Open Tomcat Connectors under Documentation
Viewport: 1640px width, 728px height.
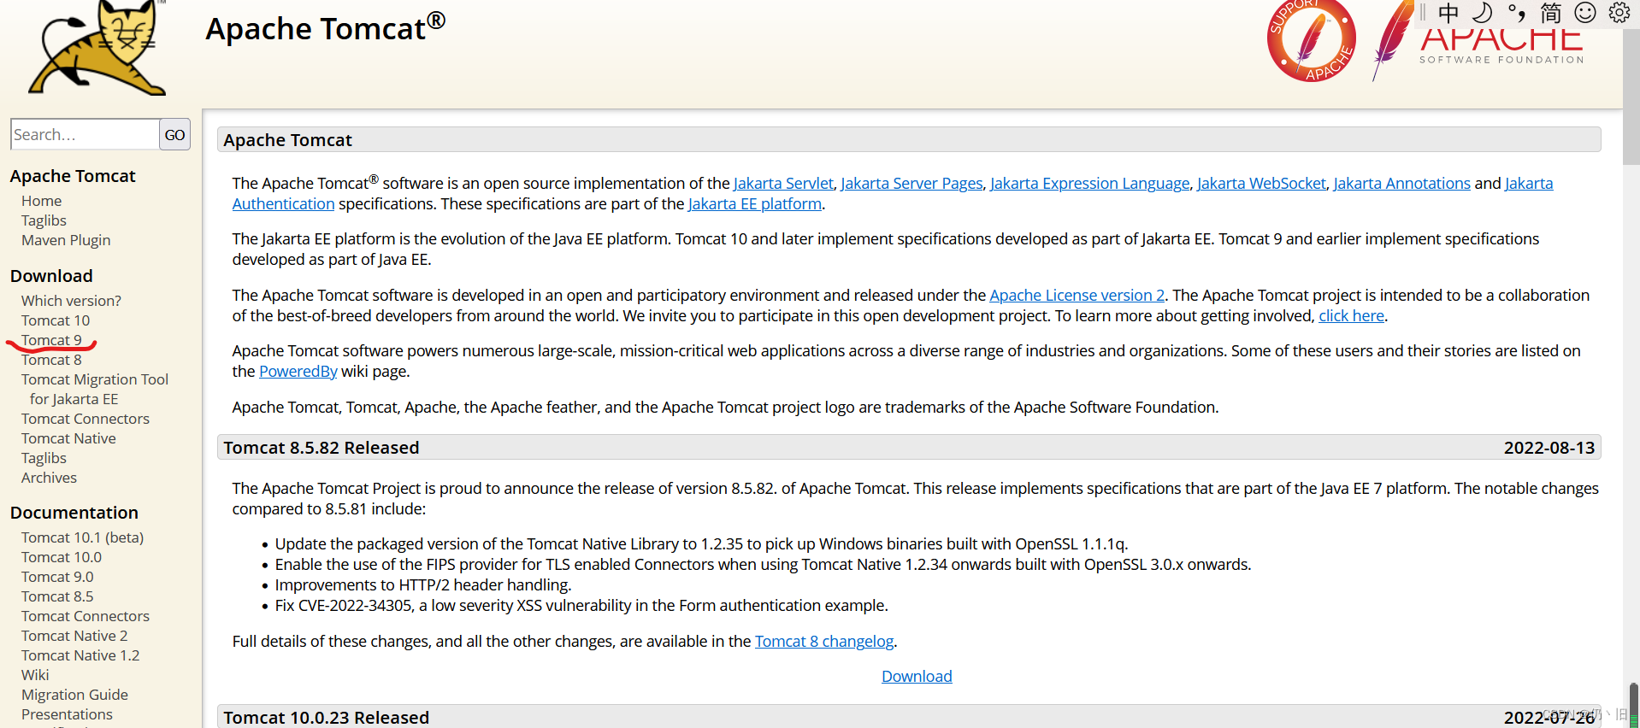pyautogui.click(x=86, y=616)
